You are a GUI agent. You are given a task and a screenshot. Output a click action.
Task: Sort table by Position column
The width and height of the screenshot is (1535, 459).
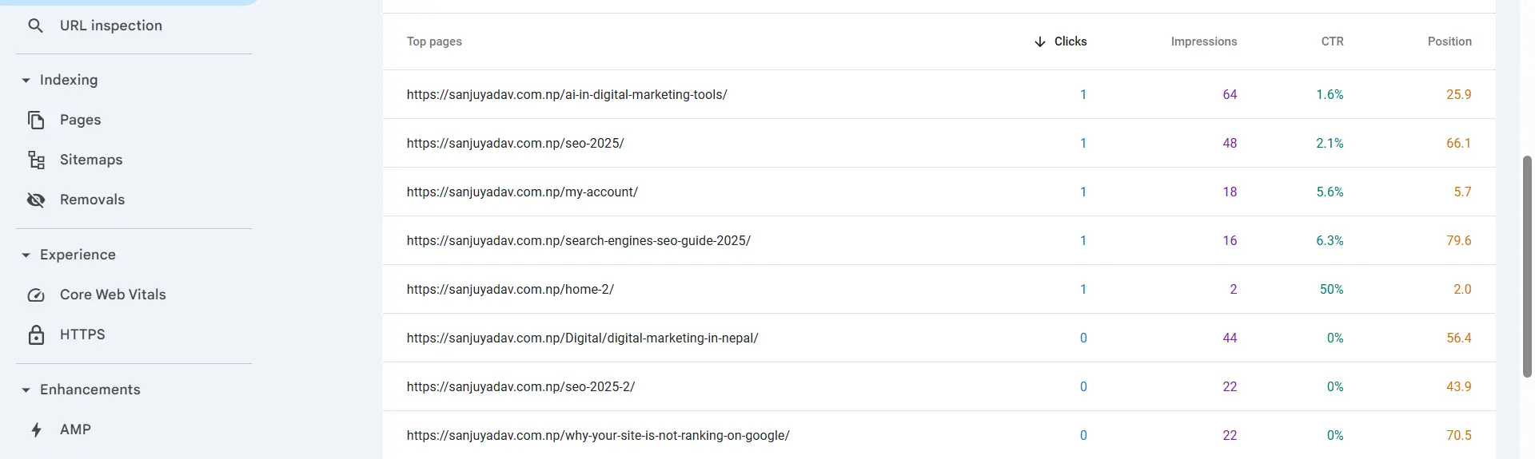pyautogui.click(x=1449, y=42)
